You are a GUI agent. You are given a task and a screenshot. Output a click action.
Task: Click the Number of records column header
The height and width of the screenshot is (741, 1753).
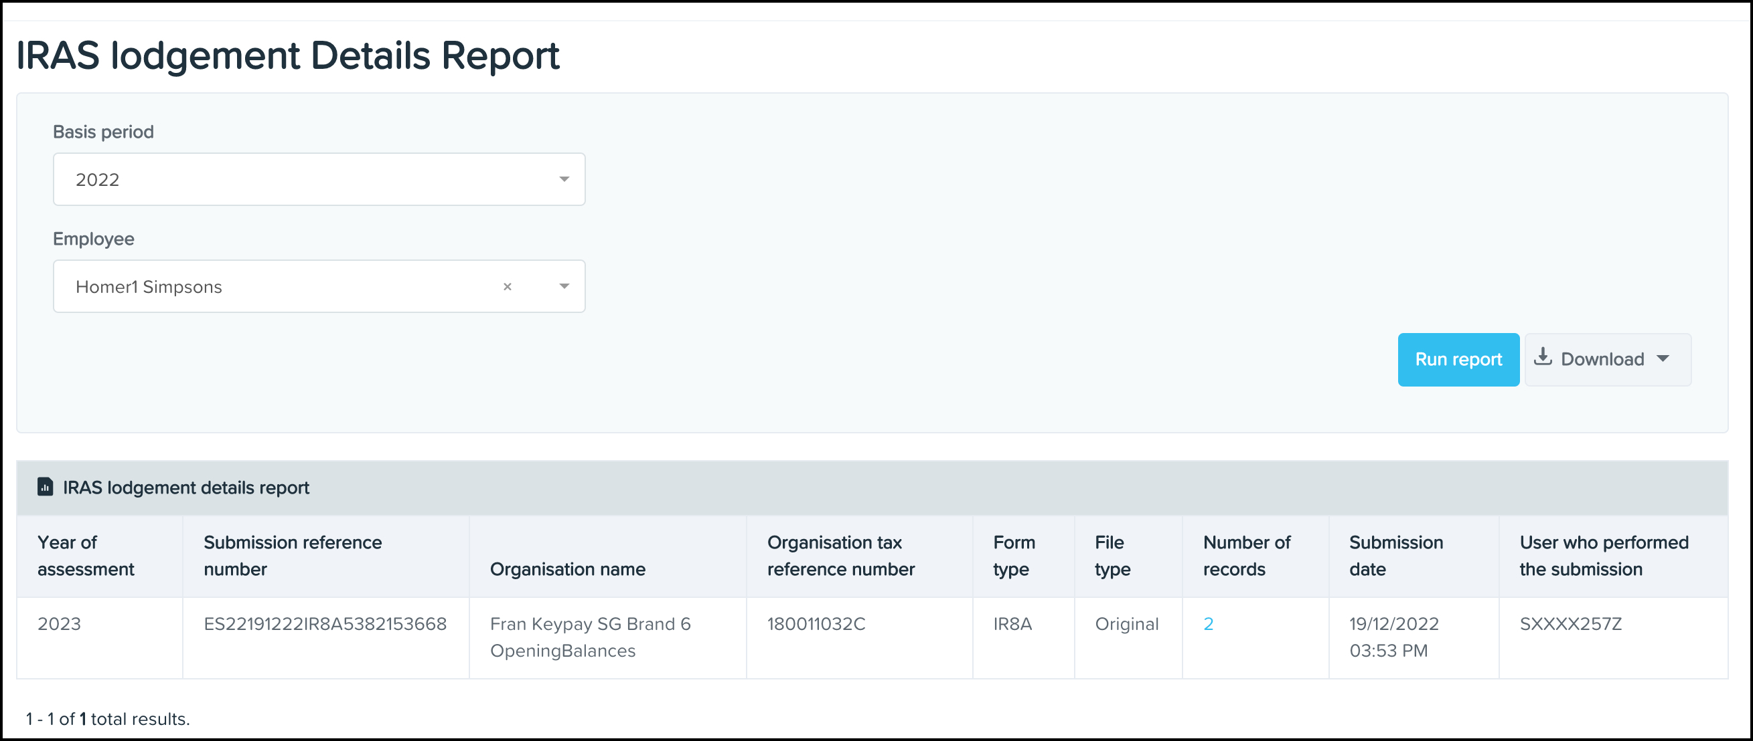pos(1246,555)
